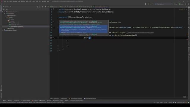Screen dimensions: 190x107
Task: Open the View menu
Action: 11,1
